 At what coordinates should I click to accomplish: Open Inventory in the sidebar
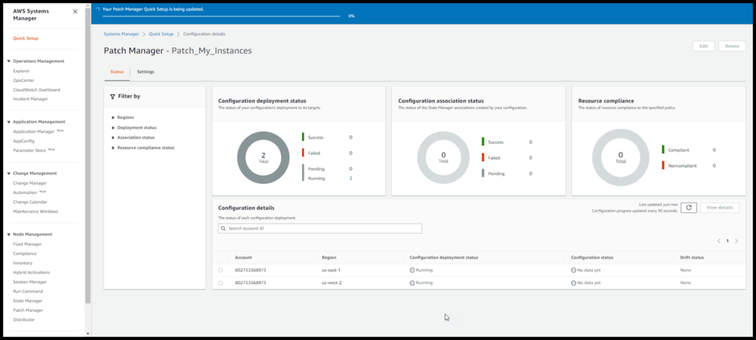23,263
